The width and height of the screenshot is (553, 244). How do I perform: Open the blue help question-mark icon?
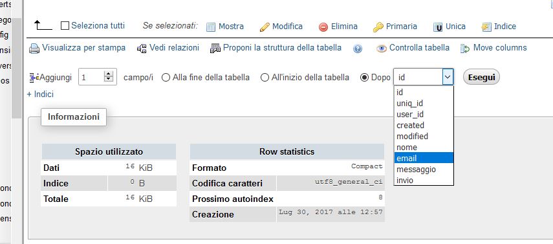358,49
